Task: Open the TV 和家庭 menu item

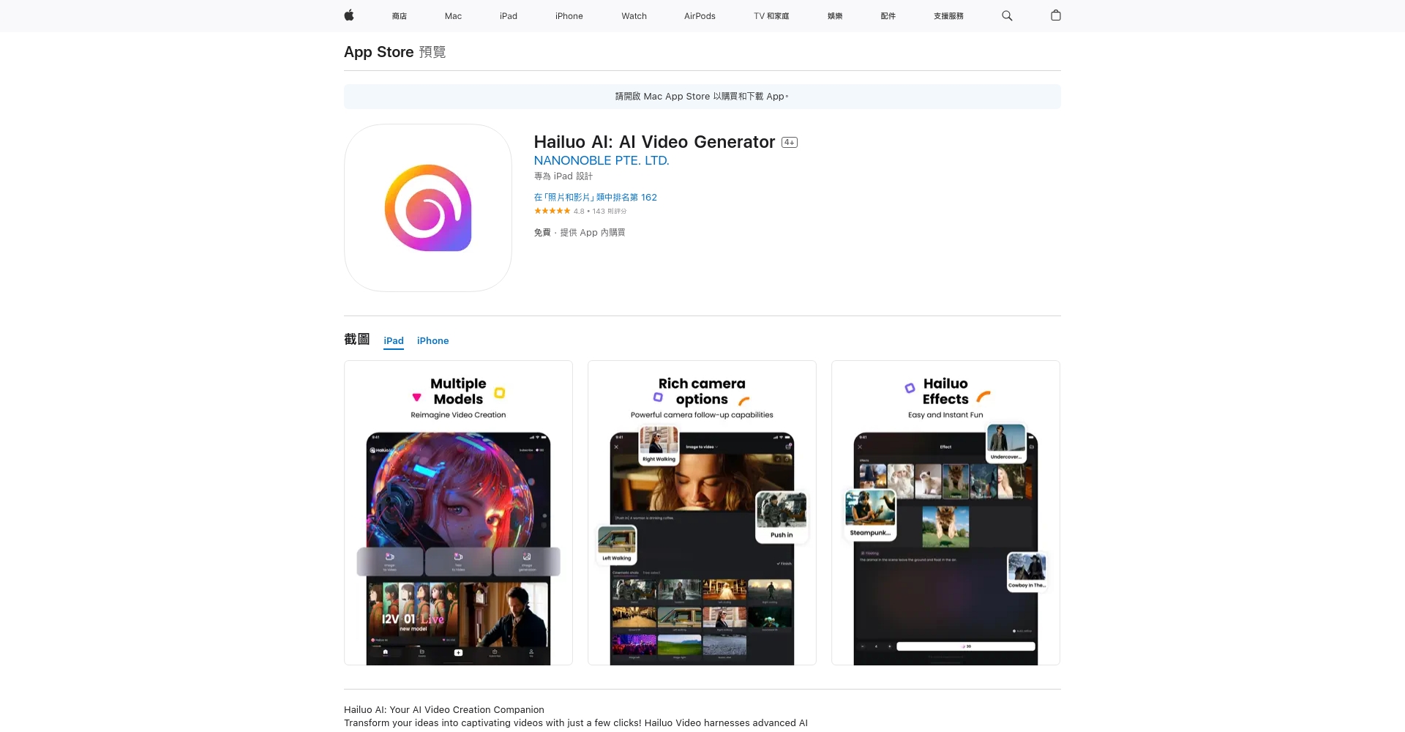Action: 771,16
